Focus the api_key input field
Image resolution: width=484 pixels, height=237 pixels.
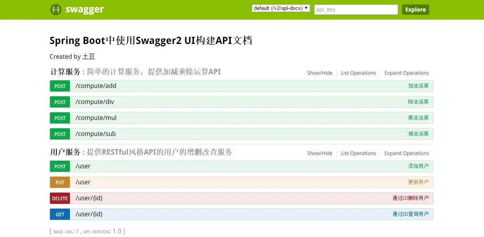(356, 10)
